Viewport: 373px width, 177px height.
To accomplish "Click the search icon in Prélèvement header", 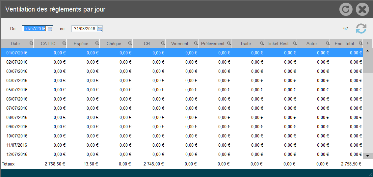I will pos(228,44).
